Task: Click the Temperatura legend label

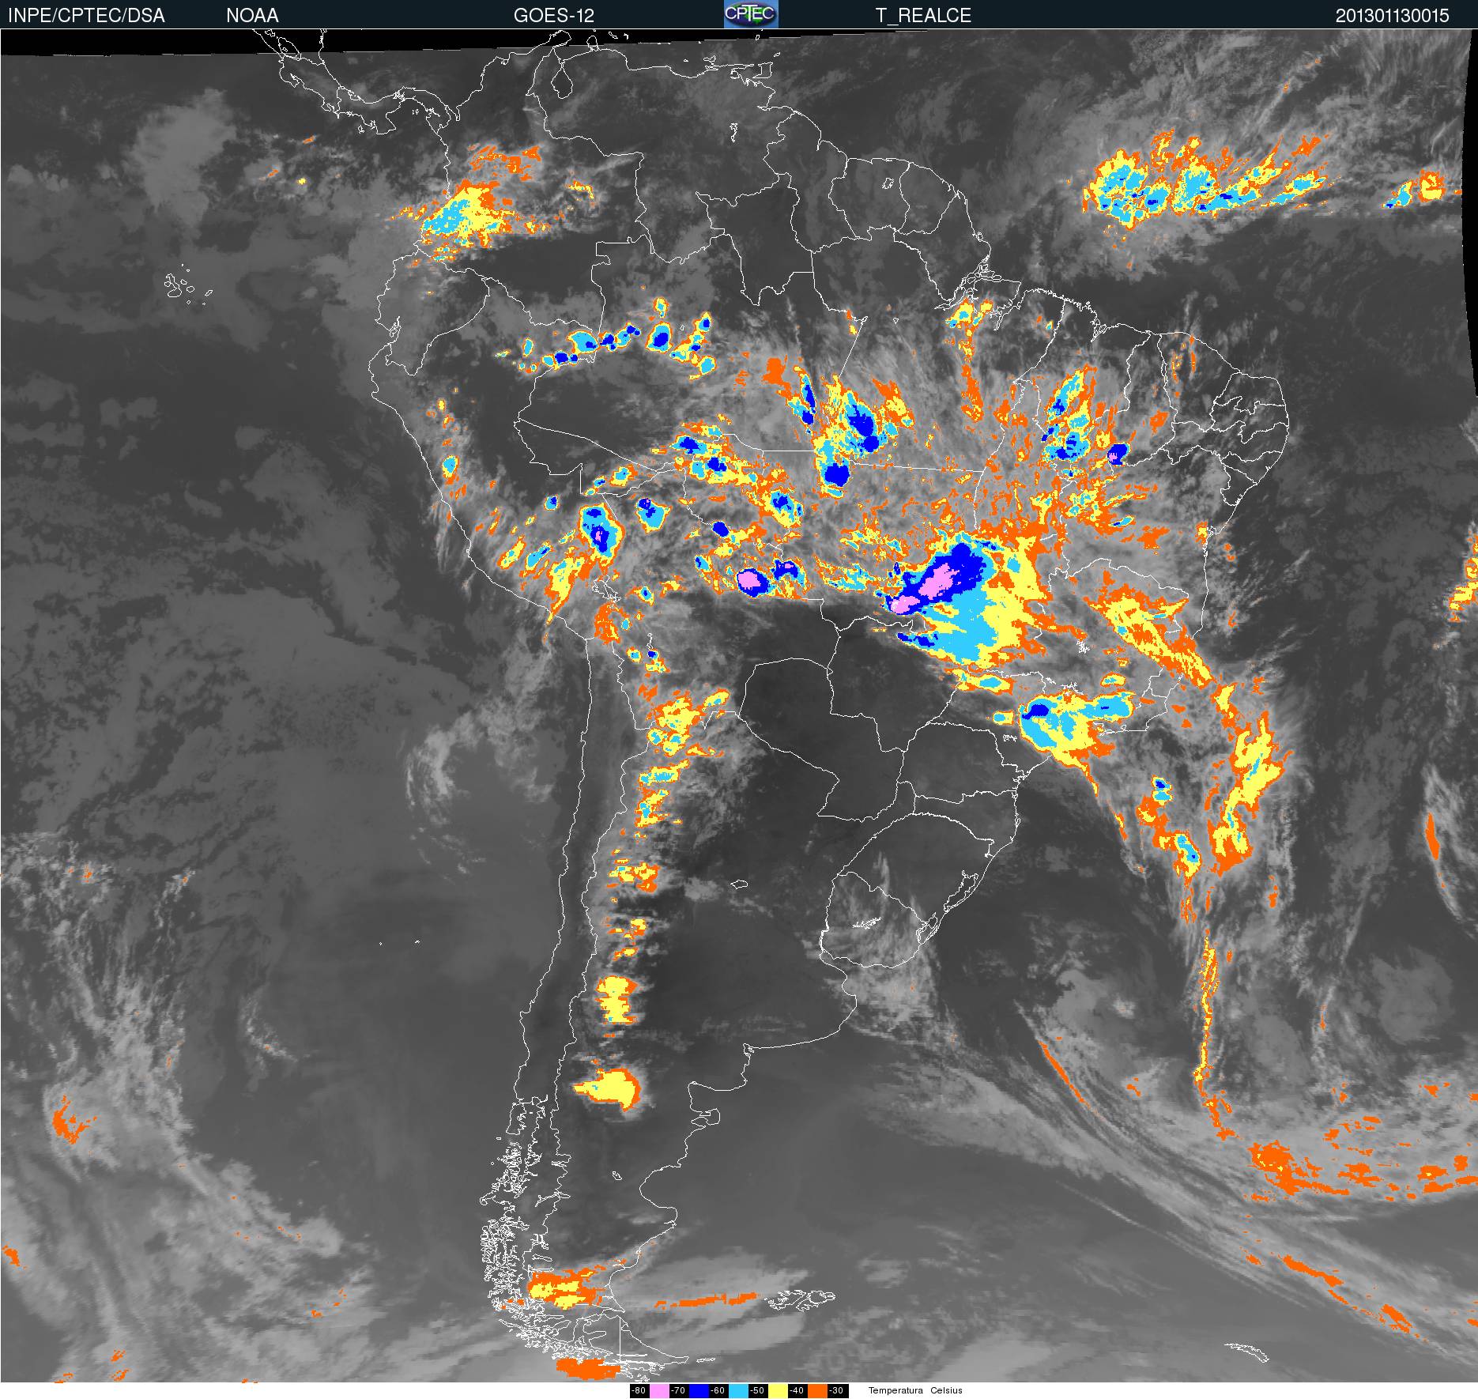Action: coord(895,1390)
